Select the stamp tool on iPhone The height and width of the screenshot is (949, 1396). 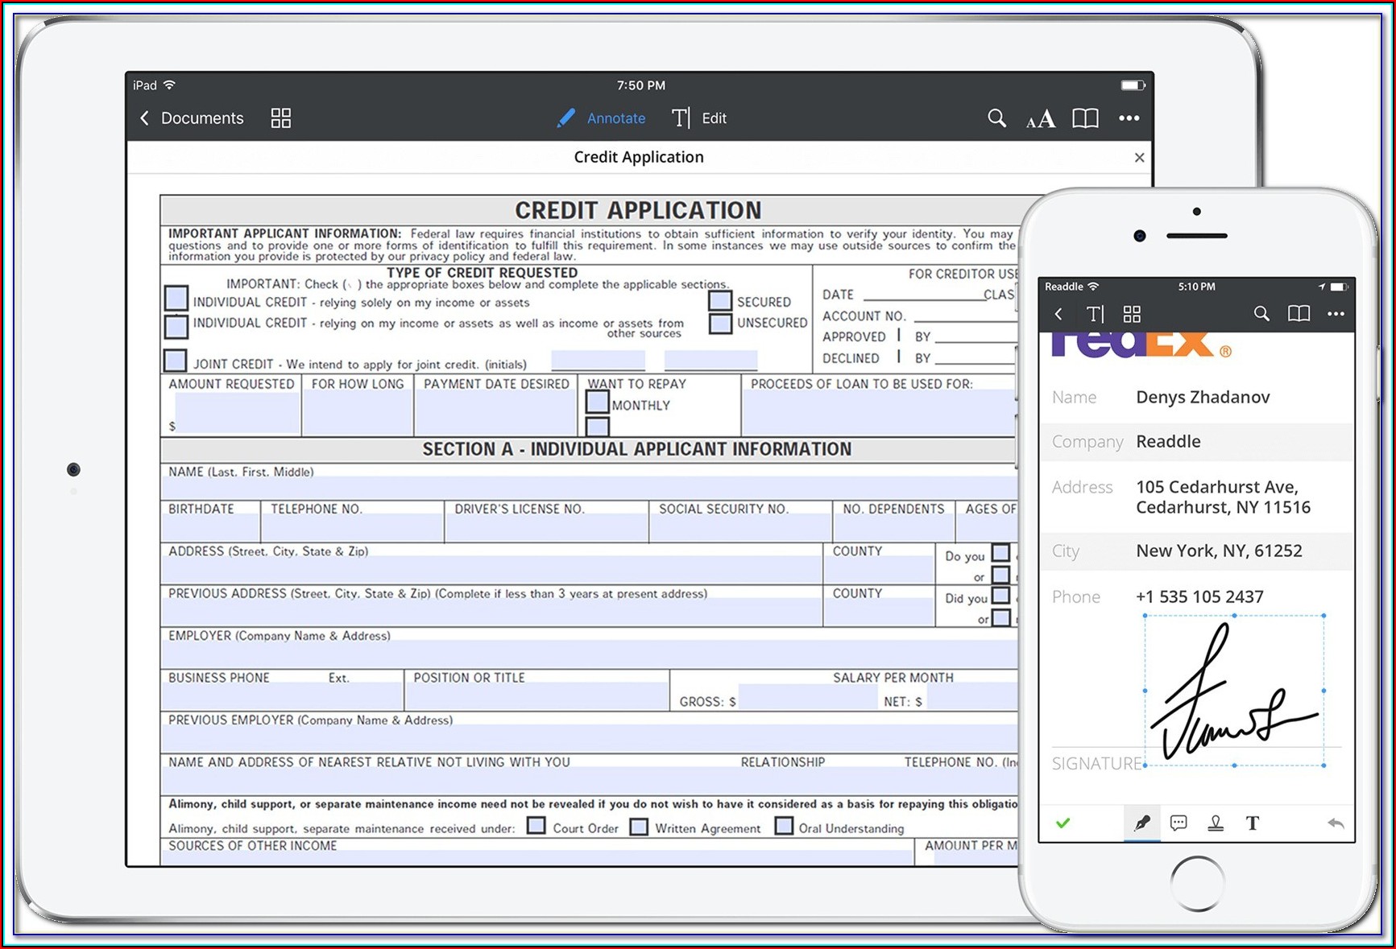coord(1216,823)
